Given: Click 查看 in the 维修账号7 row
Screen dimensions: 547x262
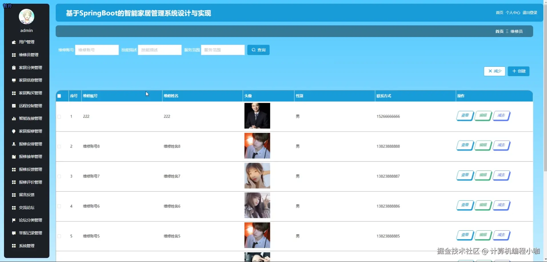Looking at the screenshot, I should tap(465, 175).
